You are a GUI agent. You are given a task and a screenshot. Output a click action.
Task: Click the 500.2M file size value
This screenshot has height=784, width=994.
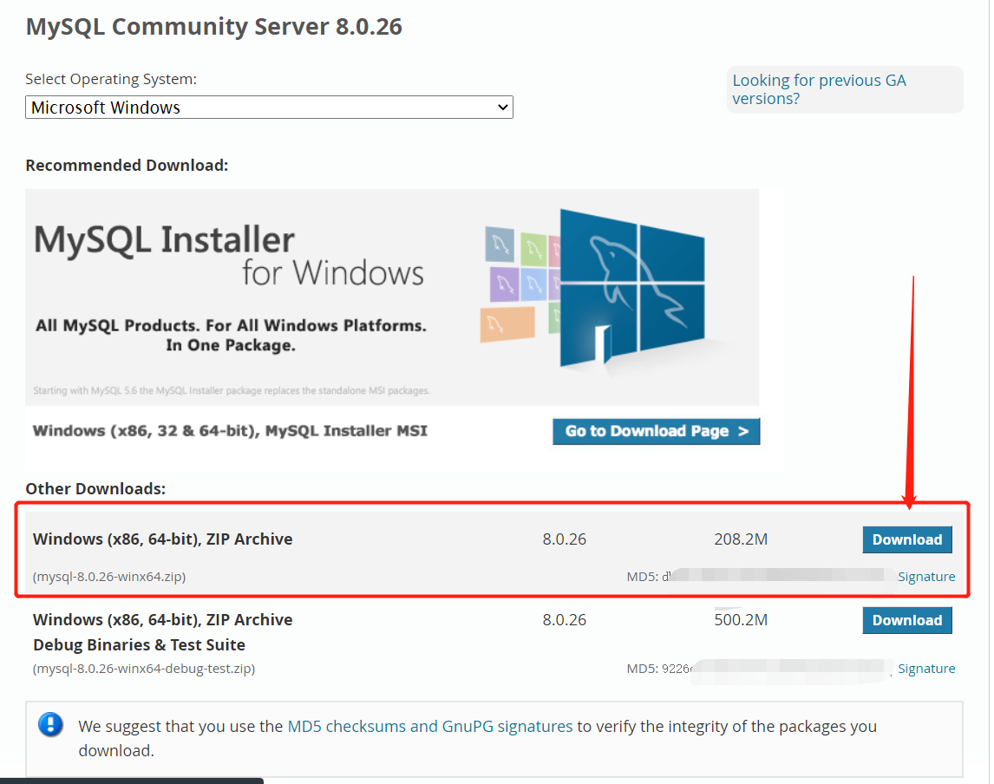click(741, 620)
